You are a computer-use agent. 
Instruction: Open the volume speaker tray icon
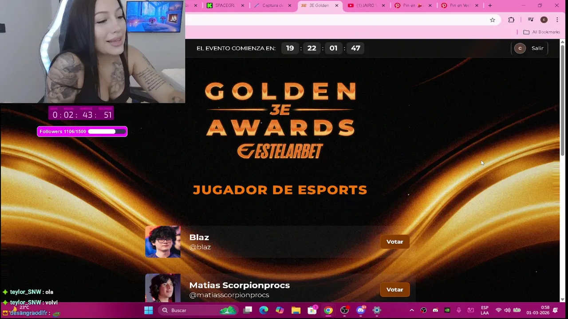[507, 310]
